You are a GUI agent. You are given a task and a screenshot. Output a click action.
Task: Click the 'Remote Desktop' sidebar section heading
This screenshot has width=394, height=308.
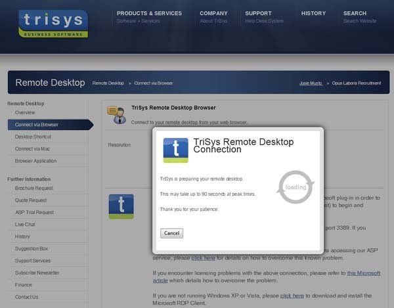(x=26, y=104)
